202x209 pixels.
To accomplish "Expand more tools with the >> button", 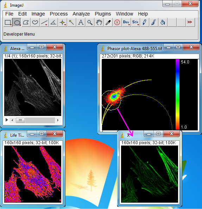I will [x=190, y=23].
